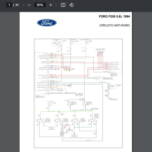Toggle the fit to page icon
This screenshot has width=152, height=152.
click(63, 5)
